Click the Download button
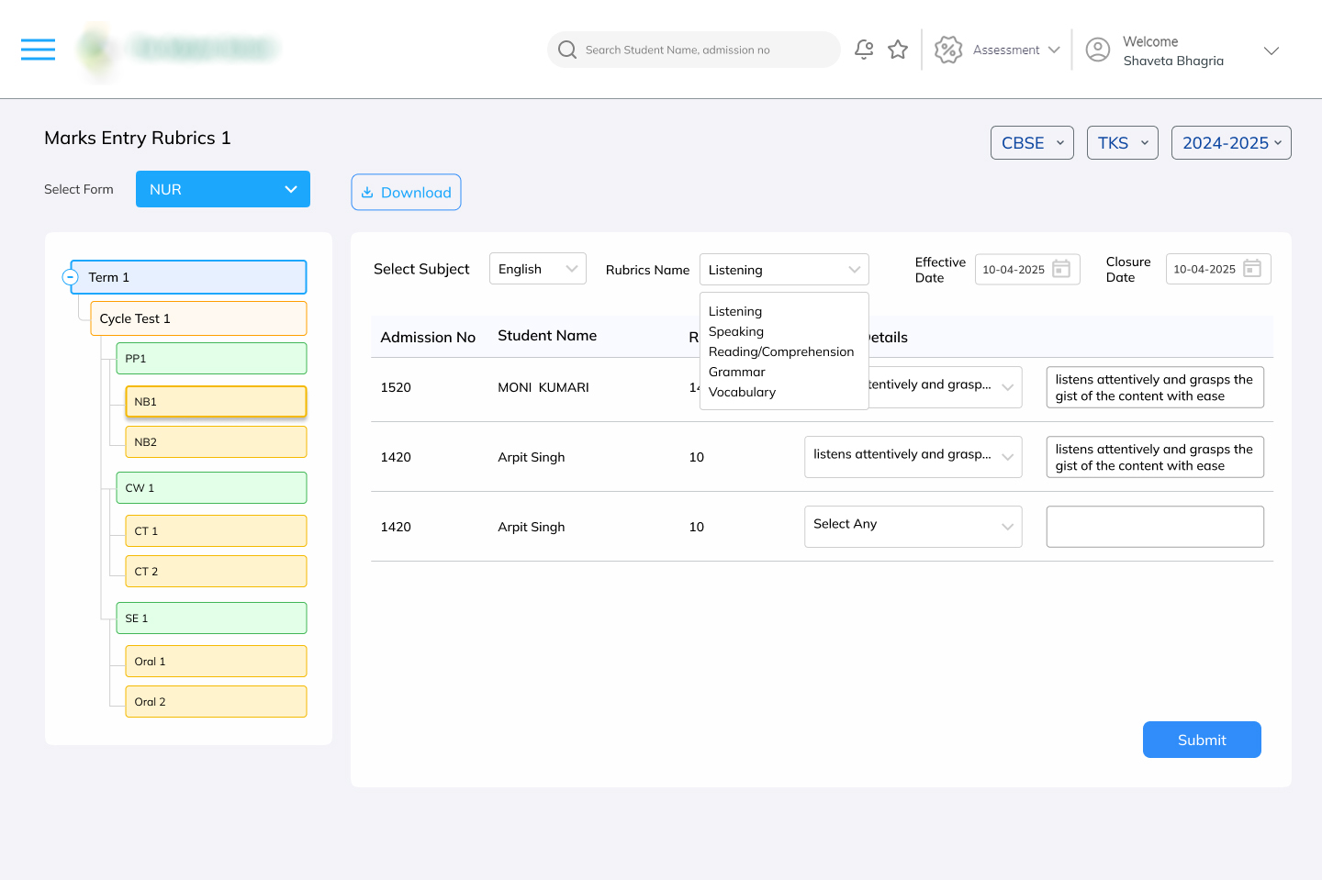The width and height of the screenshot is (1322, 880). point(406,193)
